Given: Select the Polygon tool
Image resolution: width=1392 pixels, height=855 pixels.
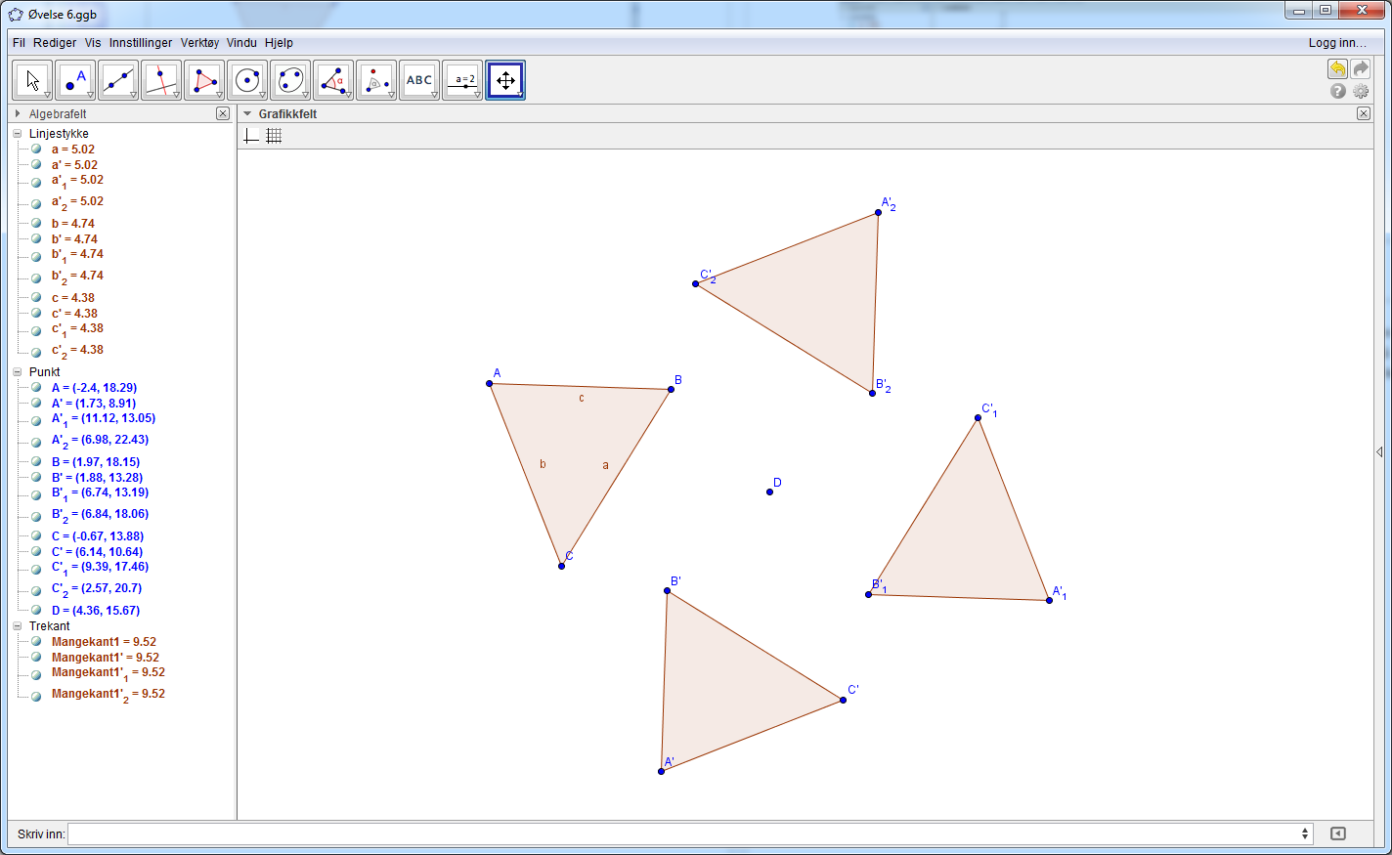Looking at the screenshot, I should [204, 80].
